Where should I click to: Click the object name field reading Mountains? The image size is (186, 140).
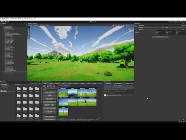tap(160, 26)
